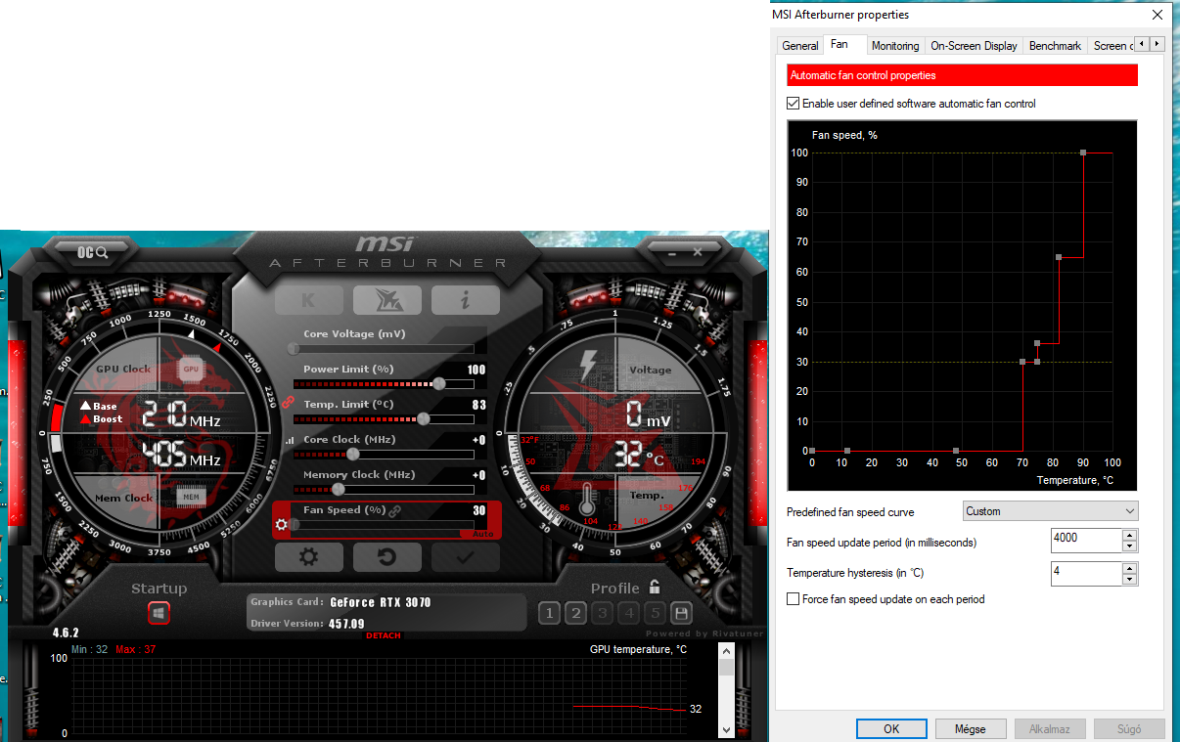Open Afterburner settings gear button
The height and width of the screenshot is (742, 1180).
coord(308,557)
